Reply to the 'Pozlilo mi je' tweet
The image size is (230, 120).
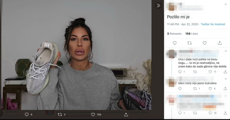tap(175, 43)
